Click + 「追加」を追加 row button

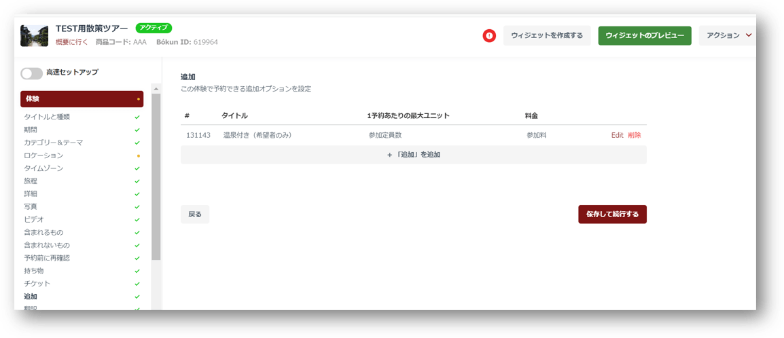point(414,155)
